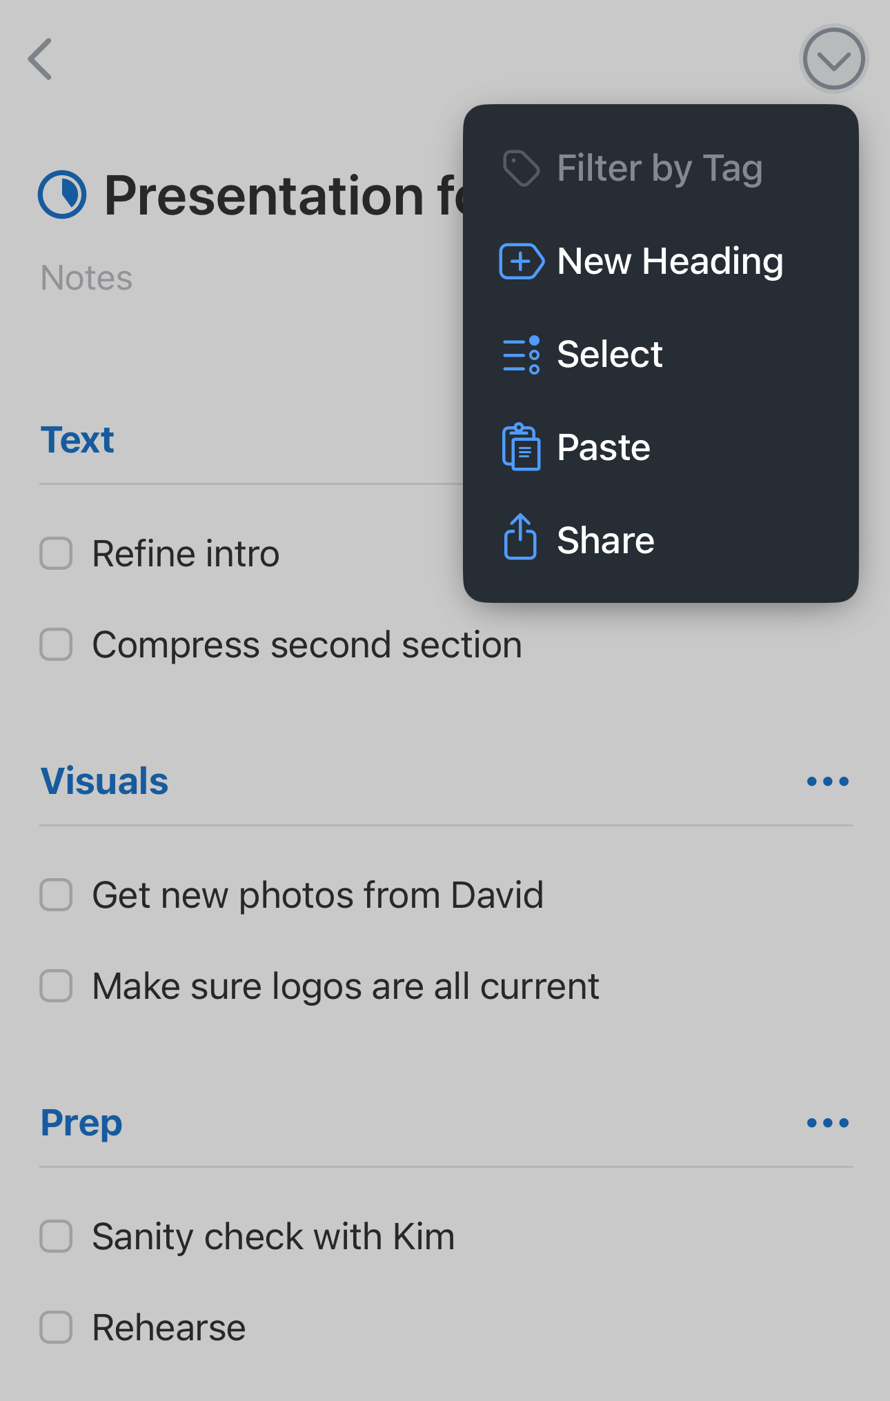Click the Filter by Tag icon
890x1401 pixels.
click(521, 168)
